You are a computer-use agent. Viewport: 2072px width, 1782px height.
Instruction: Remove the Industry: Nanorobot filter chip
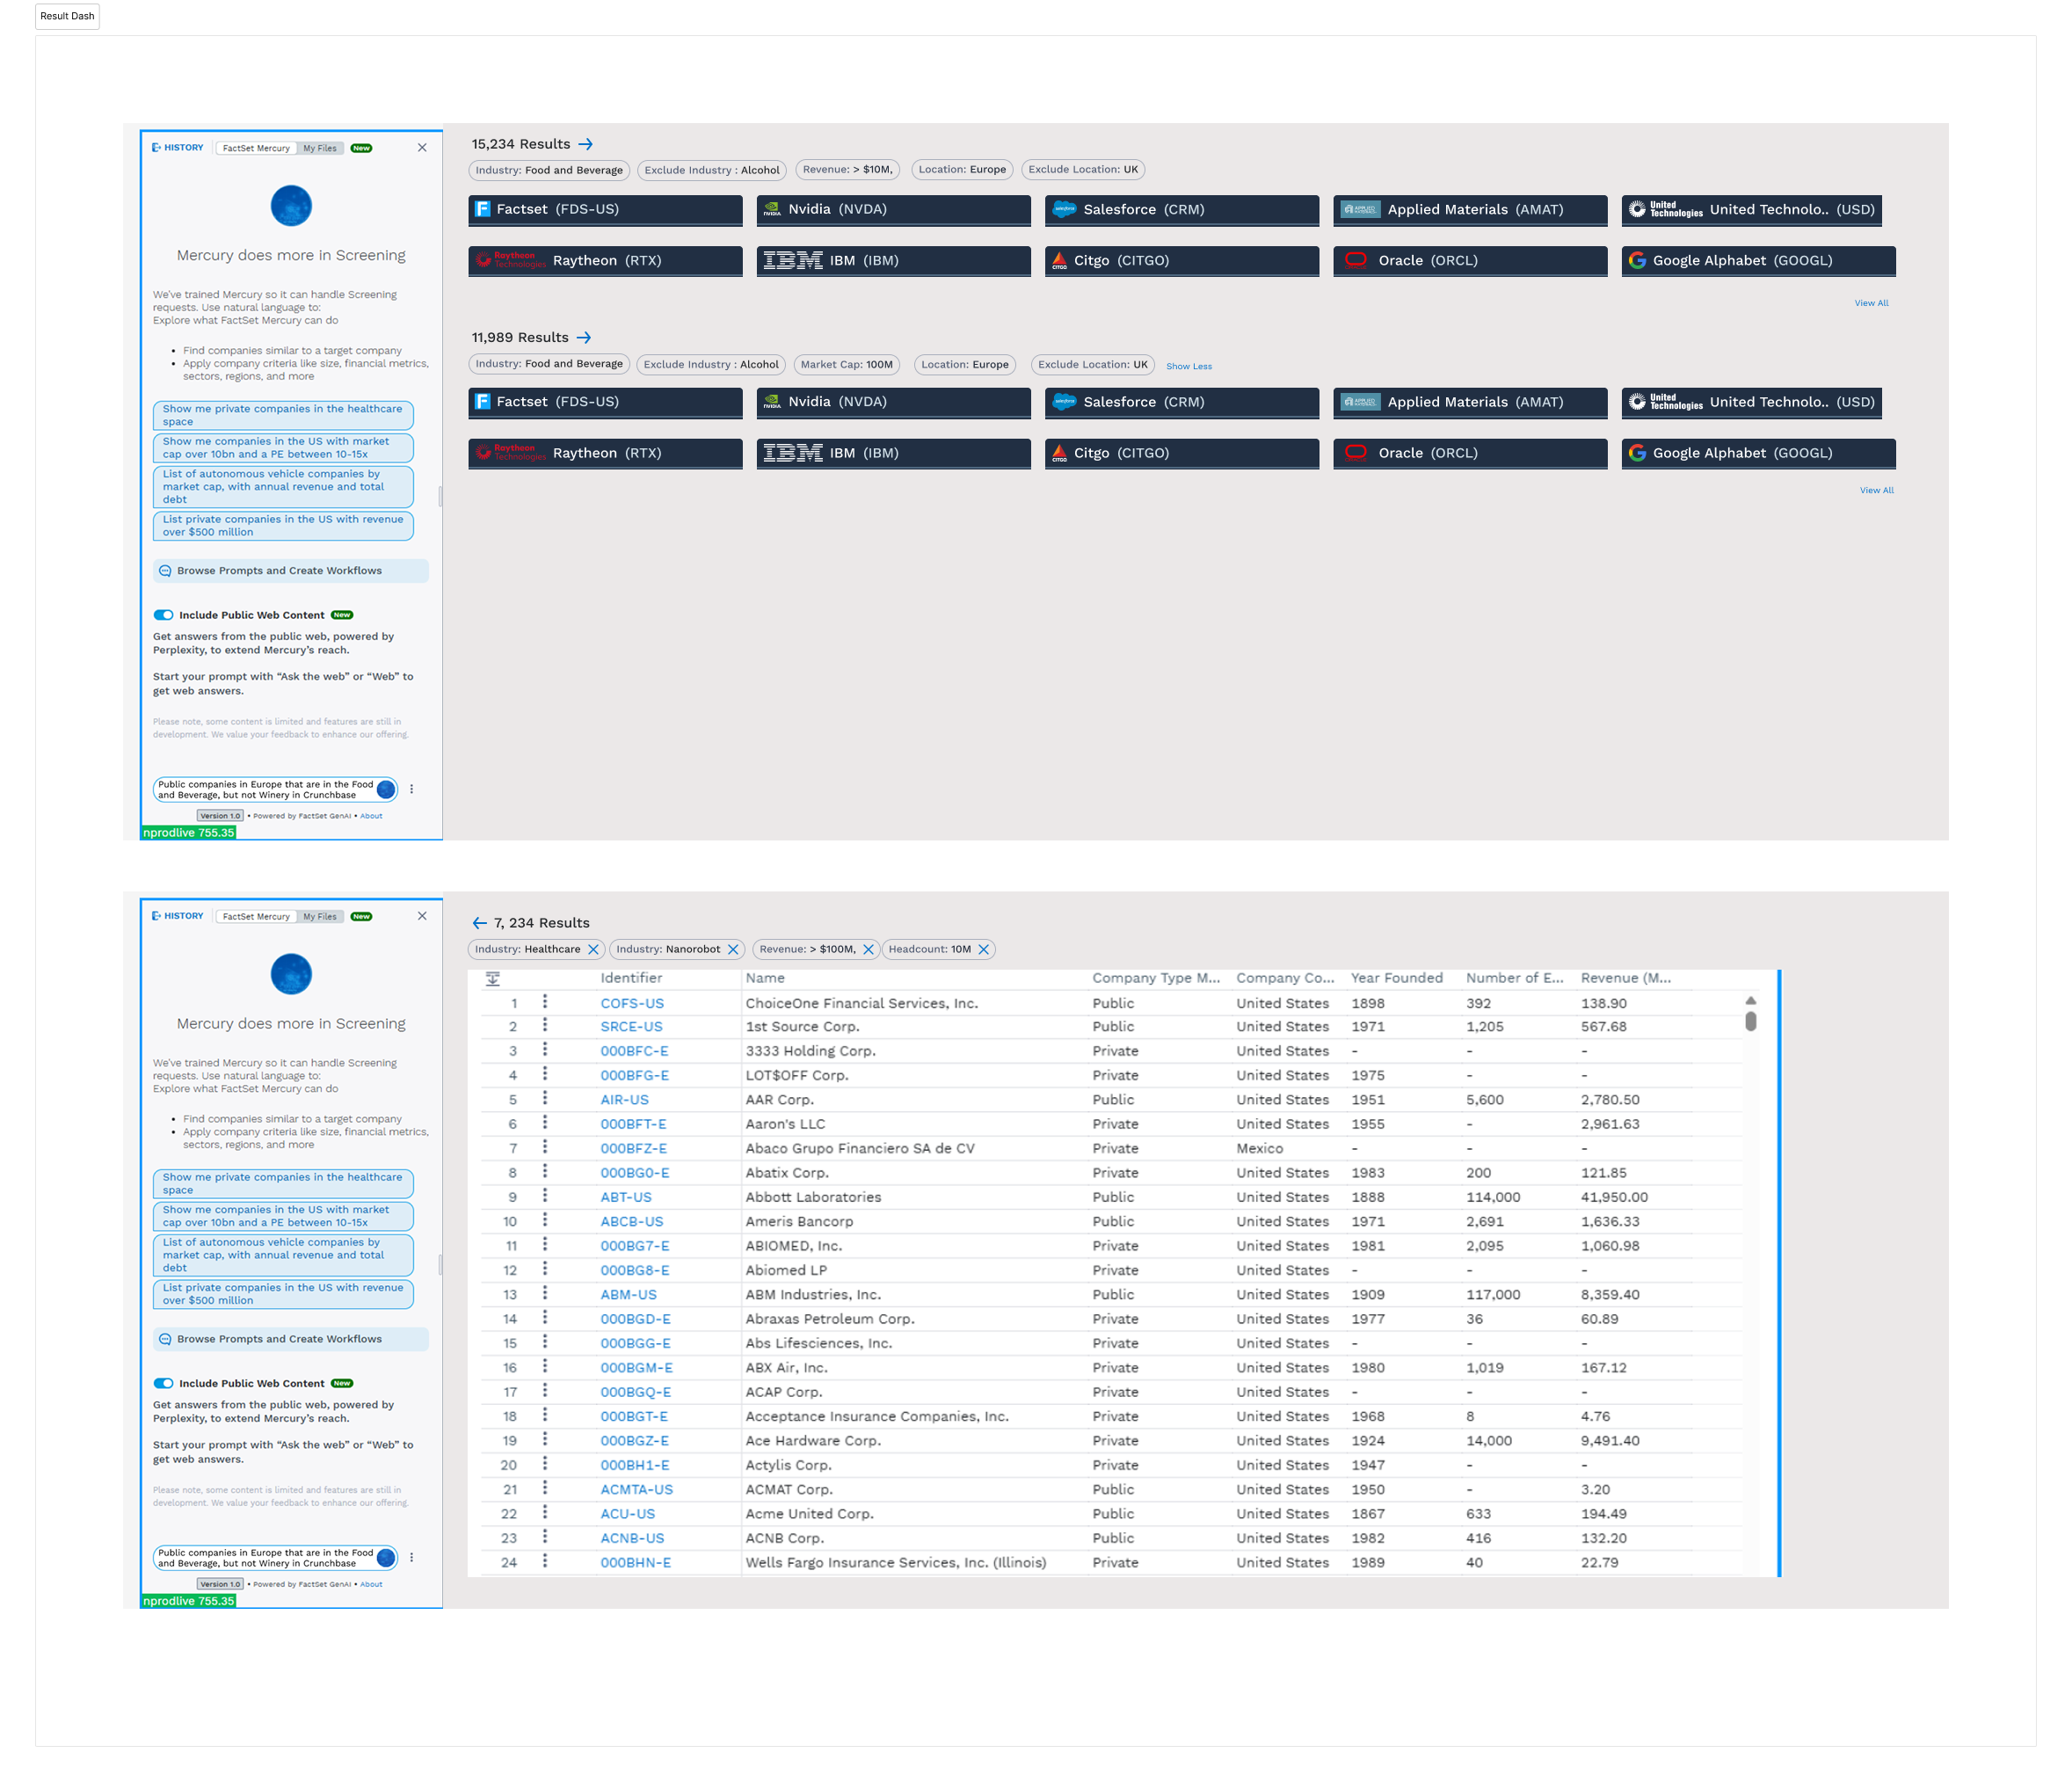point(733,950)
